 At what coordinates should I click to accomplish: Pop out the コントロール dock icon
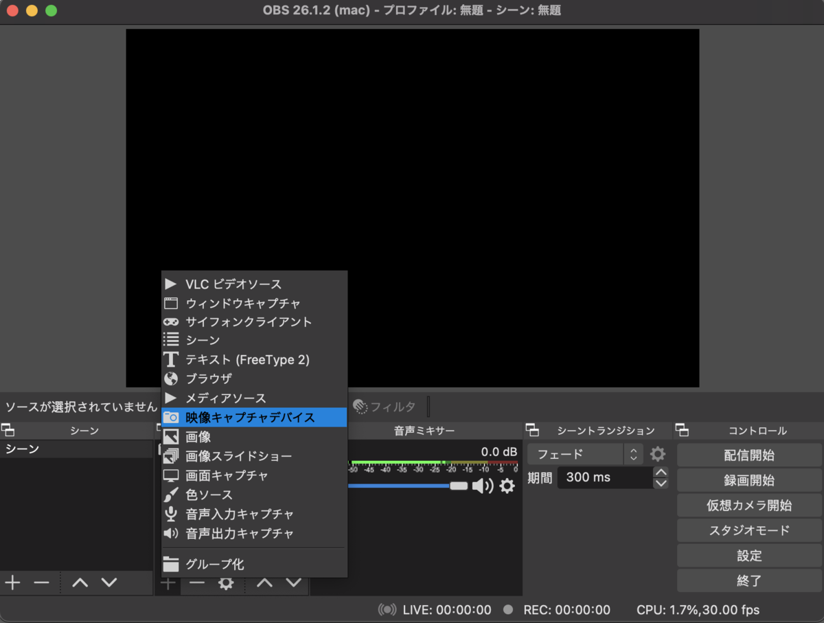tap(682, 431)
